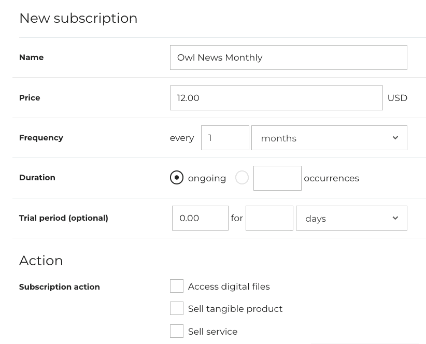Click the ongoing label text
Screen dimensions: 426x344
click(207, 178)
